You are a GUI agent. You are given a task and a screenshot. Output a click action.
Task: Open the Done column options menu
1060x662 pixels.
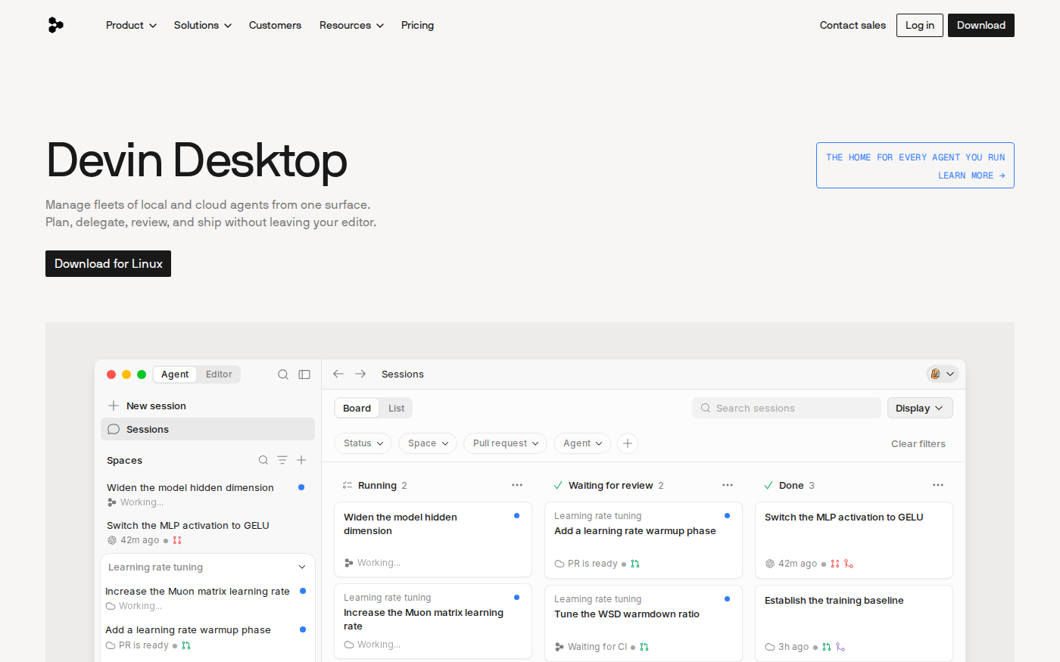click(938, 485)
